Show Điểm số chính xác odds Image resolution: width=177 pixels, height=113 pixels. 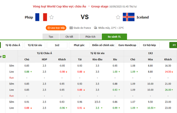(x=103, y=45)
